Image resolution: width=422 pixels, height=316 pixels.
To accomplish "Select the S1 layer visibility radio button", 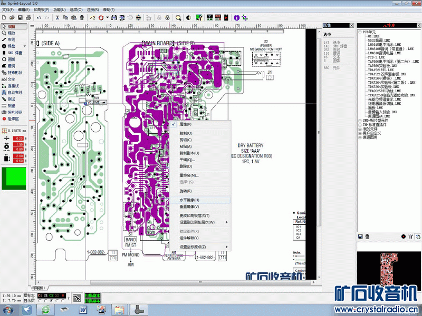I will point(46,301).
